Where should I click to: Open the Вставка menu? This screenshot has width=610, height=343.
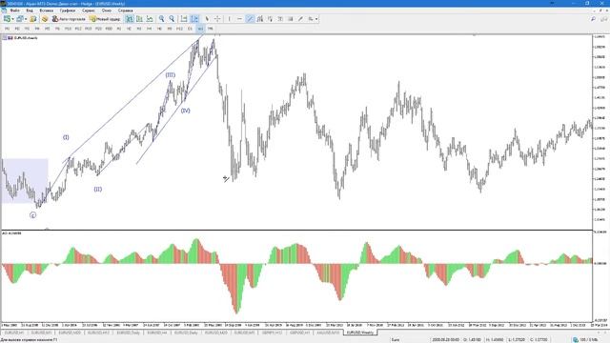click(47, 10)
